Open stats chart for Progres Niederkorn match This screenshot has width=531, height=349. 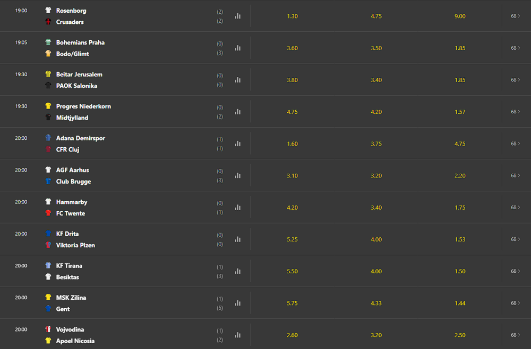tap(238, 112)
